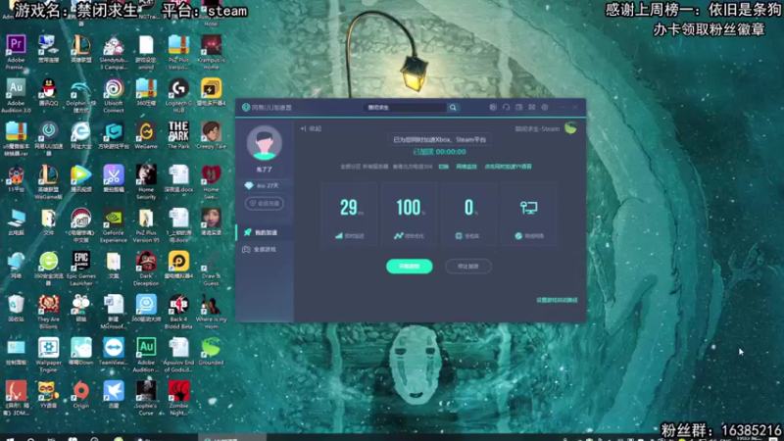Focus the game search field in UU accelerator
Image resolution: width=784 pixels, height=441 pixels.
tap(406, 108)
